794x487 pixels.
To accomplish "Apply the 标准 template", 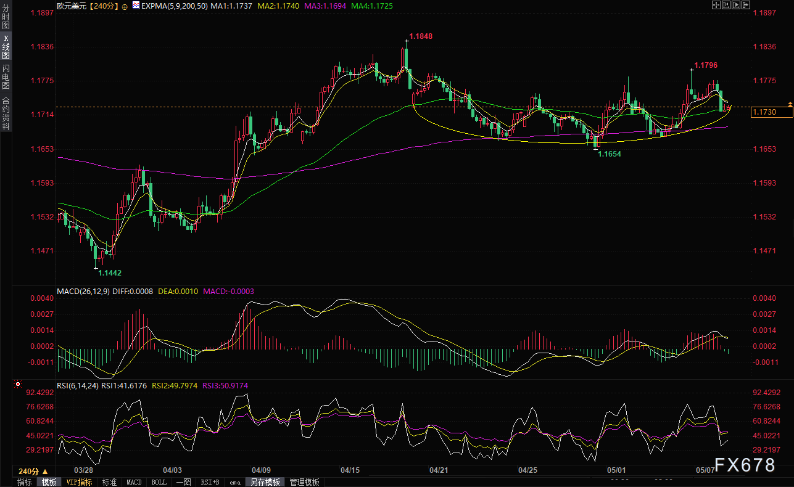I will (109, 482).
